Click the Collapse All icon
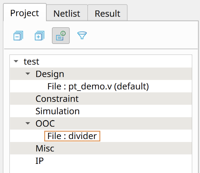This screenshot has height=173, width=200. click(x=18, y=36)
